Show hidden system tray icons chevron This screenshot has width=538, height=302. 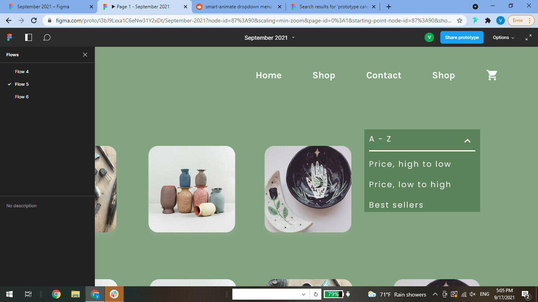click(x=435, y=294)
